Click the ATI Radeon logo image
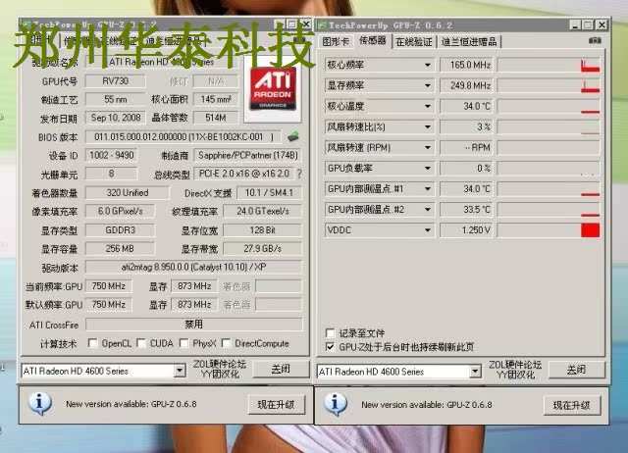This screenshot has width=628, height=453. click(273, 88)
